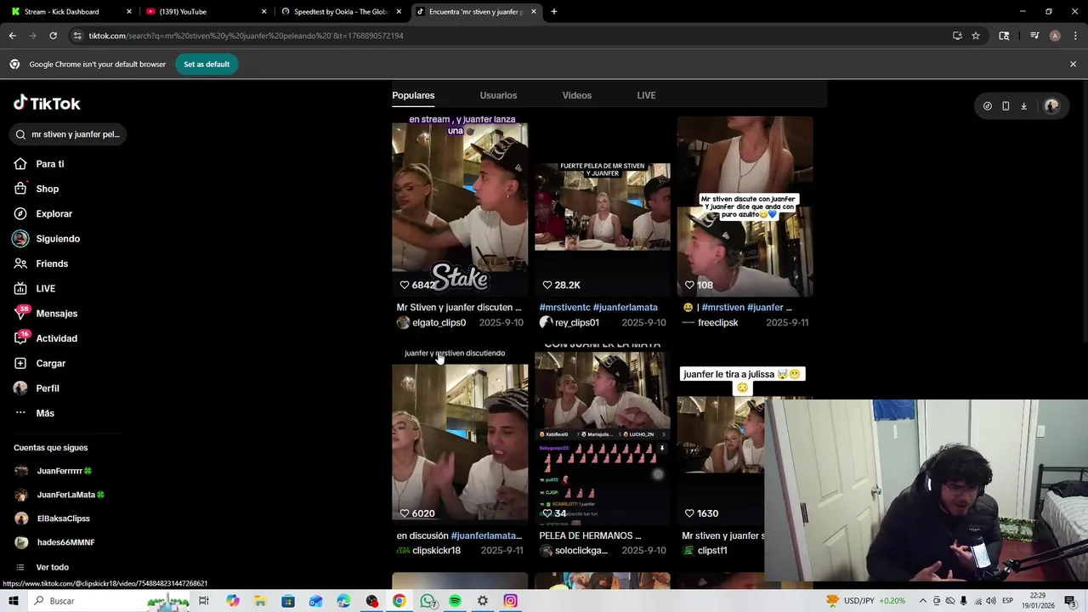
Task: Click the TikTok desktop download icon
Action: (1023, 106)
